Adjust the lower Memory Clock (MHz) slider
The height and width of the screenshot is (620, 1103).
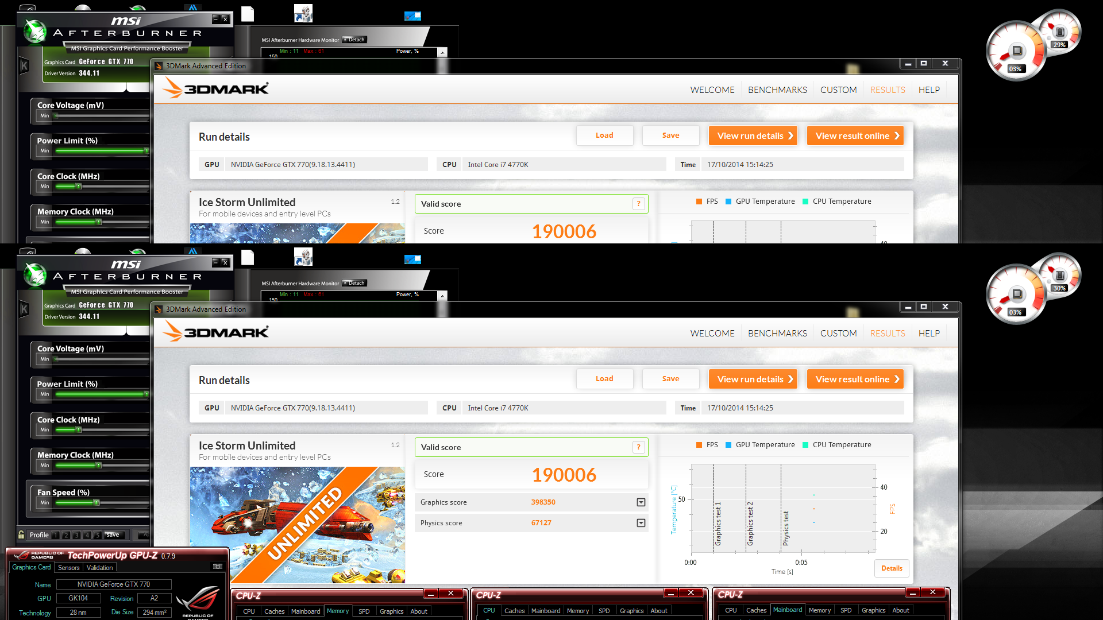tap(99, 466)
